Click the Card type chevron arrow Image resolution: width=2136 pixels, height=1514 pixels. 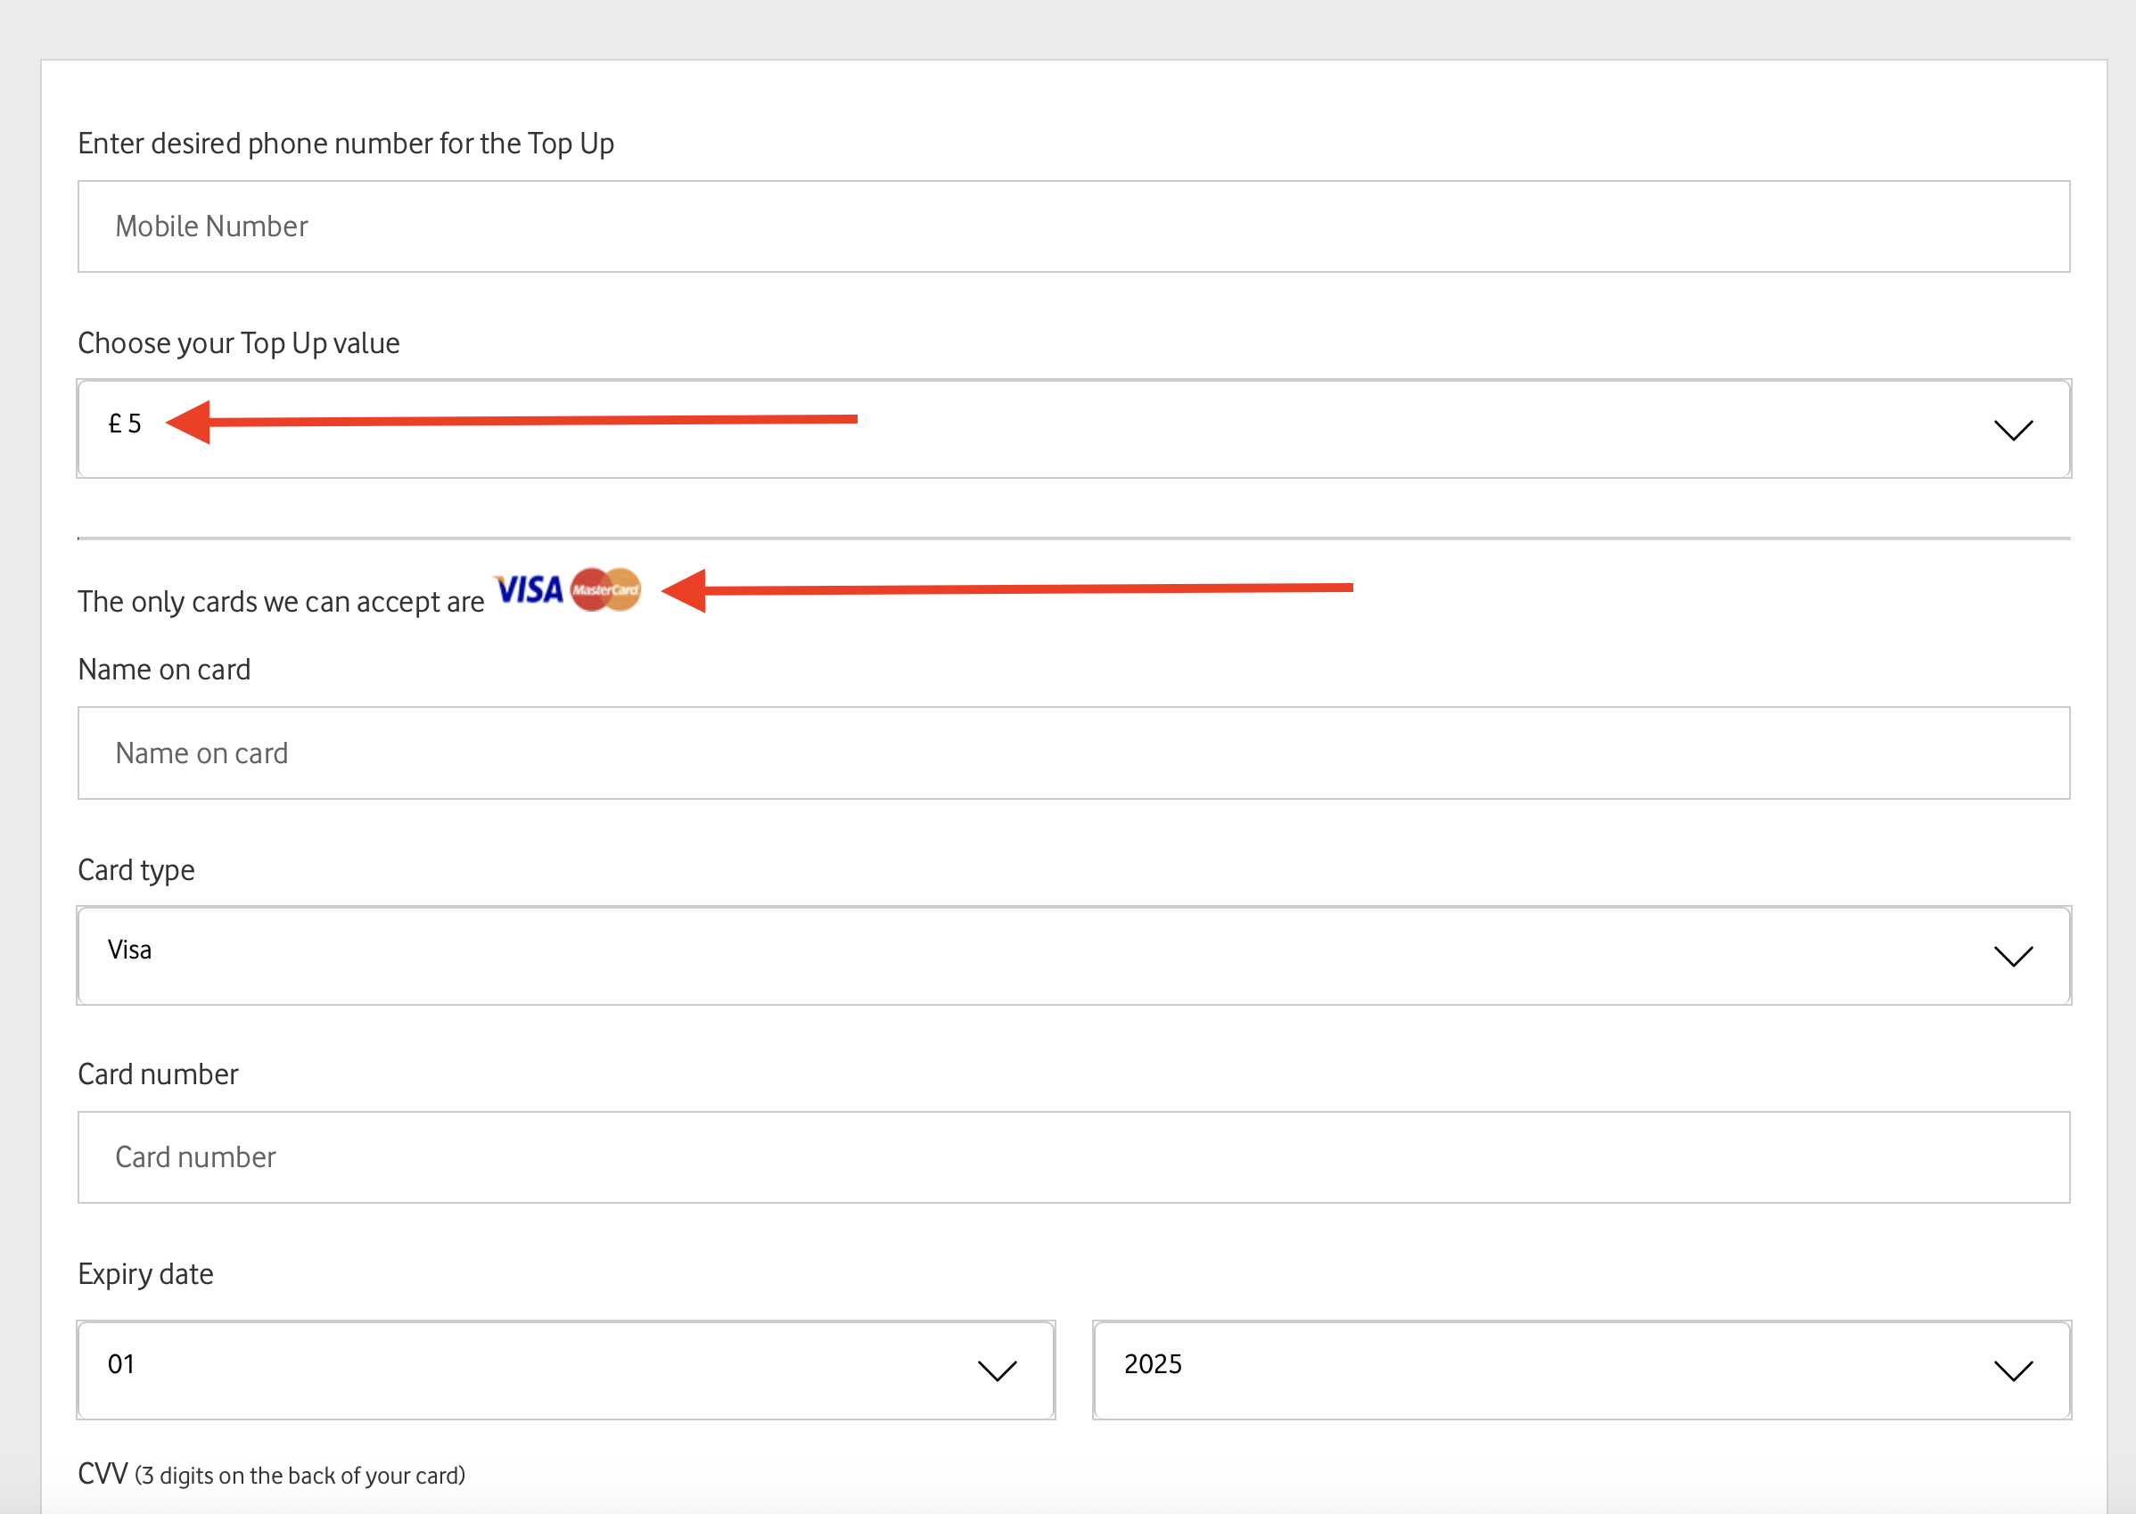coord(2013,957)
